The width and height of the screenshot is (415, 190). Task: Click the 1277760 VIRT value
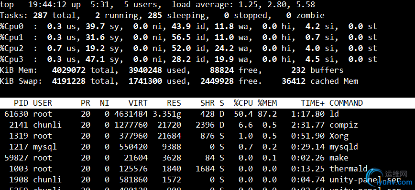131,125
